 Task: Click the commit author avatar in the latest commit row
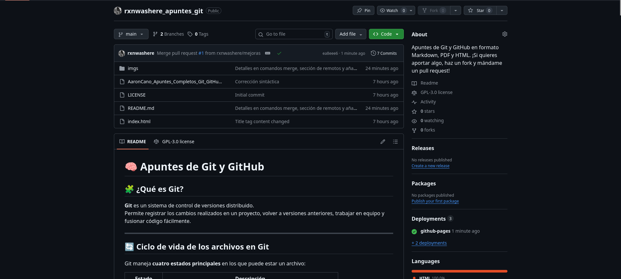click(122, 53)
